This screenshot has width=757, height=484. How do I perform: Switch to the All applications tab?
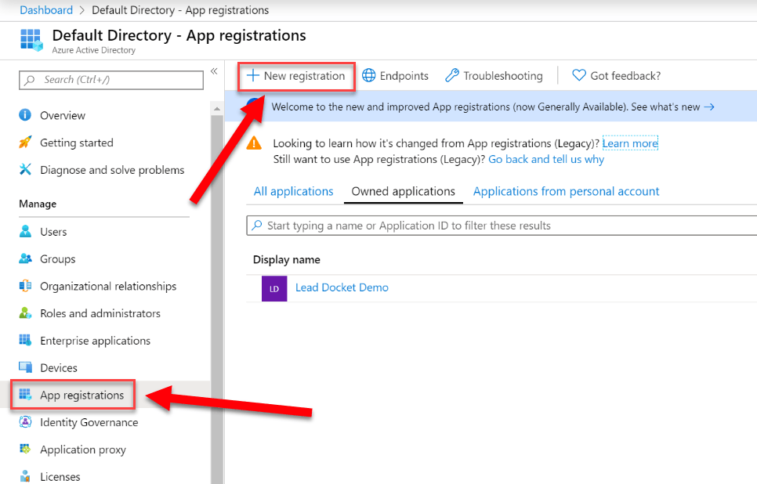click(293, 191)
